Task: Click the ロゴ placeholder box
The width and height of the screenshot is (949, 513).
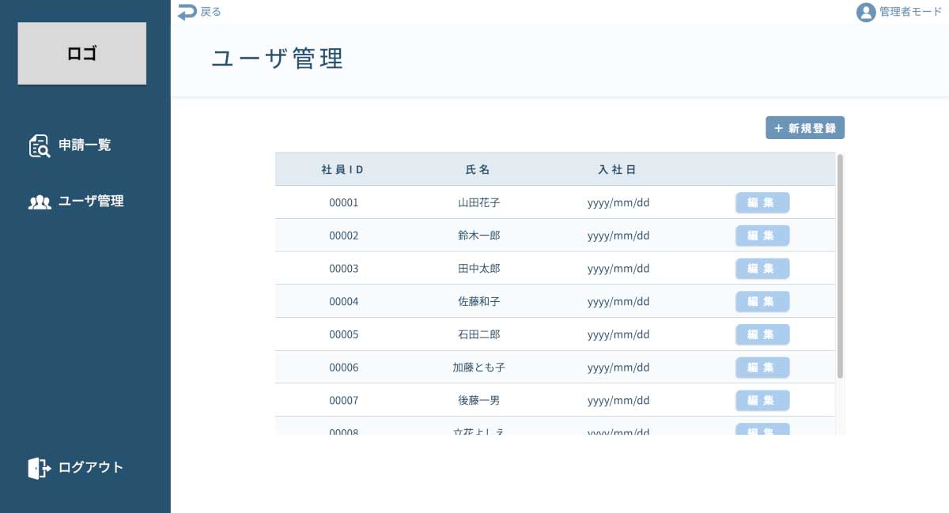Action: point(82,54)
